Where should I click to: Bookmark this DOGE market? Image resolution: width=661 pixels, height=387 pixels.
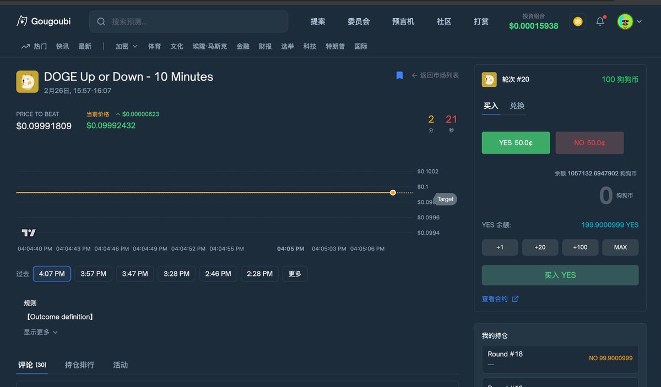(x=400, y=75)
